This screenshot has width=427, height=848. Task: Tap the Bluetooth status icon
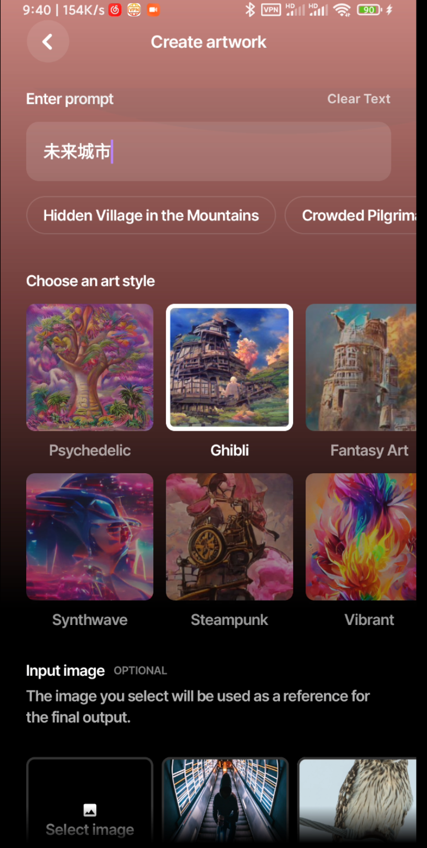tap(250, 9)
